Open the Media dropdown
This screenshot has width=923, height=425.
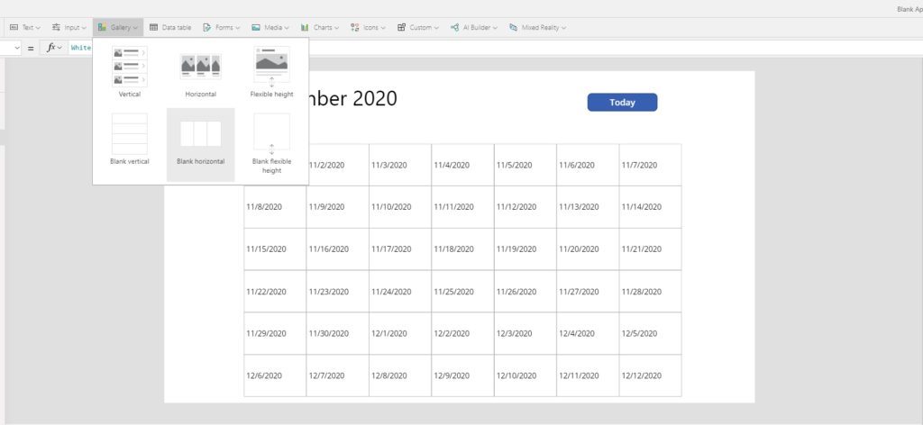point(270,28)
